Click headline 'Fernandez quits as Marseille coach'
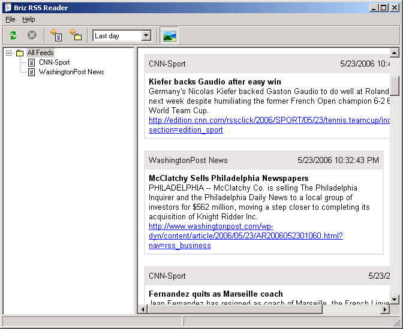Viewport: 403px width, 329px height. point(216,294)
